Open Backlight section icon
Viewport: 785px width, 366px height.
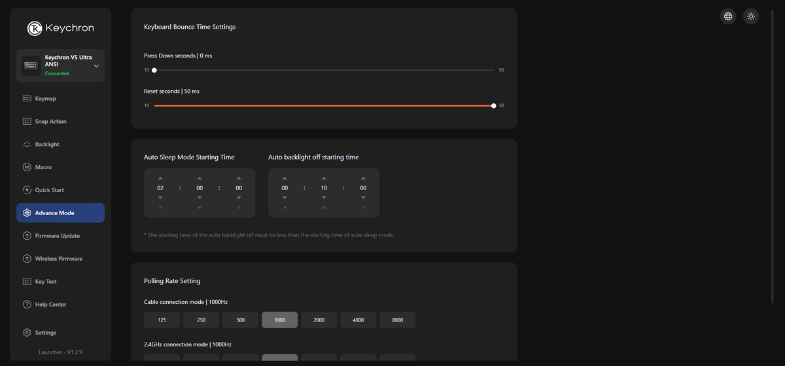click(27, 144)
